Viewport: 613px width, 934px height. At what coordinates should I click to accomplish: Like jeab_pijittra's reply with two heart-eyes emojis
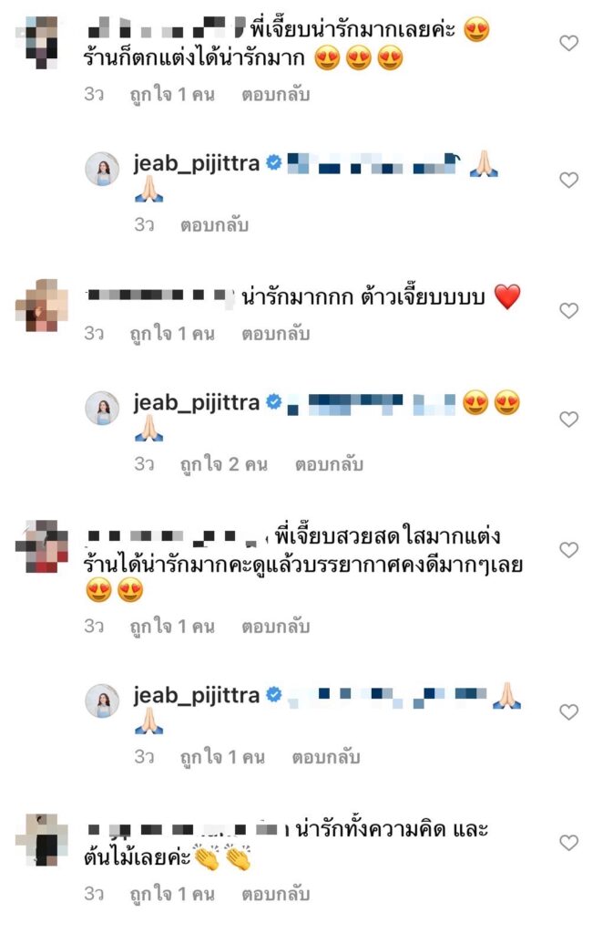[569, 420]
